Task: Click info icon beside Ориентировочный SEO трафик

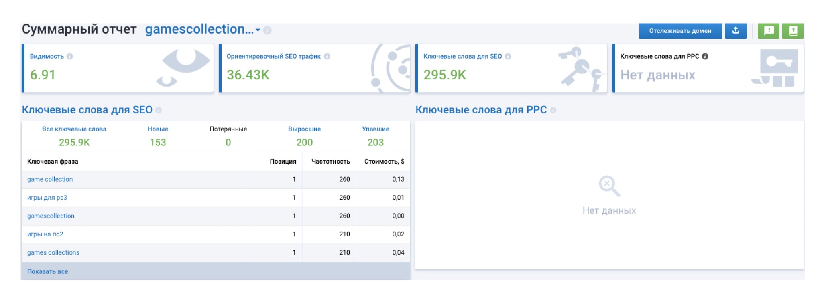Action: pos(327,57)
